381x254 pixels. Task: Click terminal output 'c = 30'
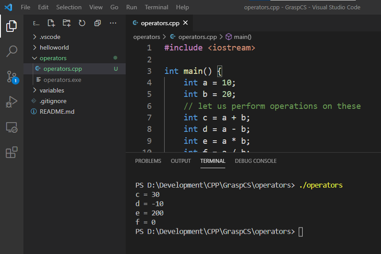[x=147, y=195]
